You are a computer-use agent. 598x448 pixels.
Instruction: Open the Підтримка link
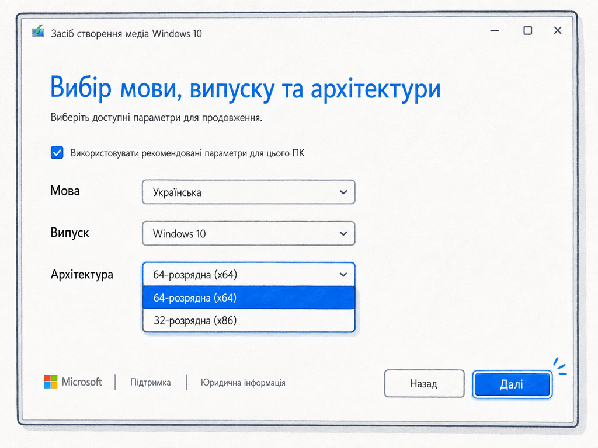pos(150,382)
